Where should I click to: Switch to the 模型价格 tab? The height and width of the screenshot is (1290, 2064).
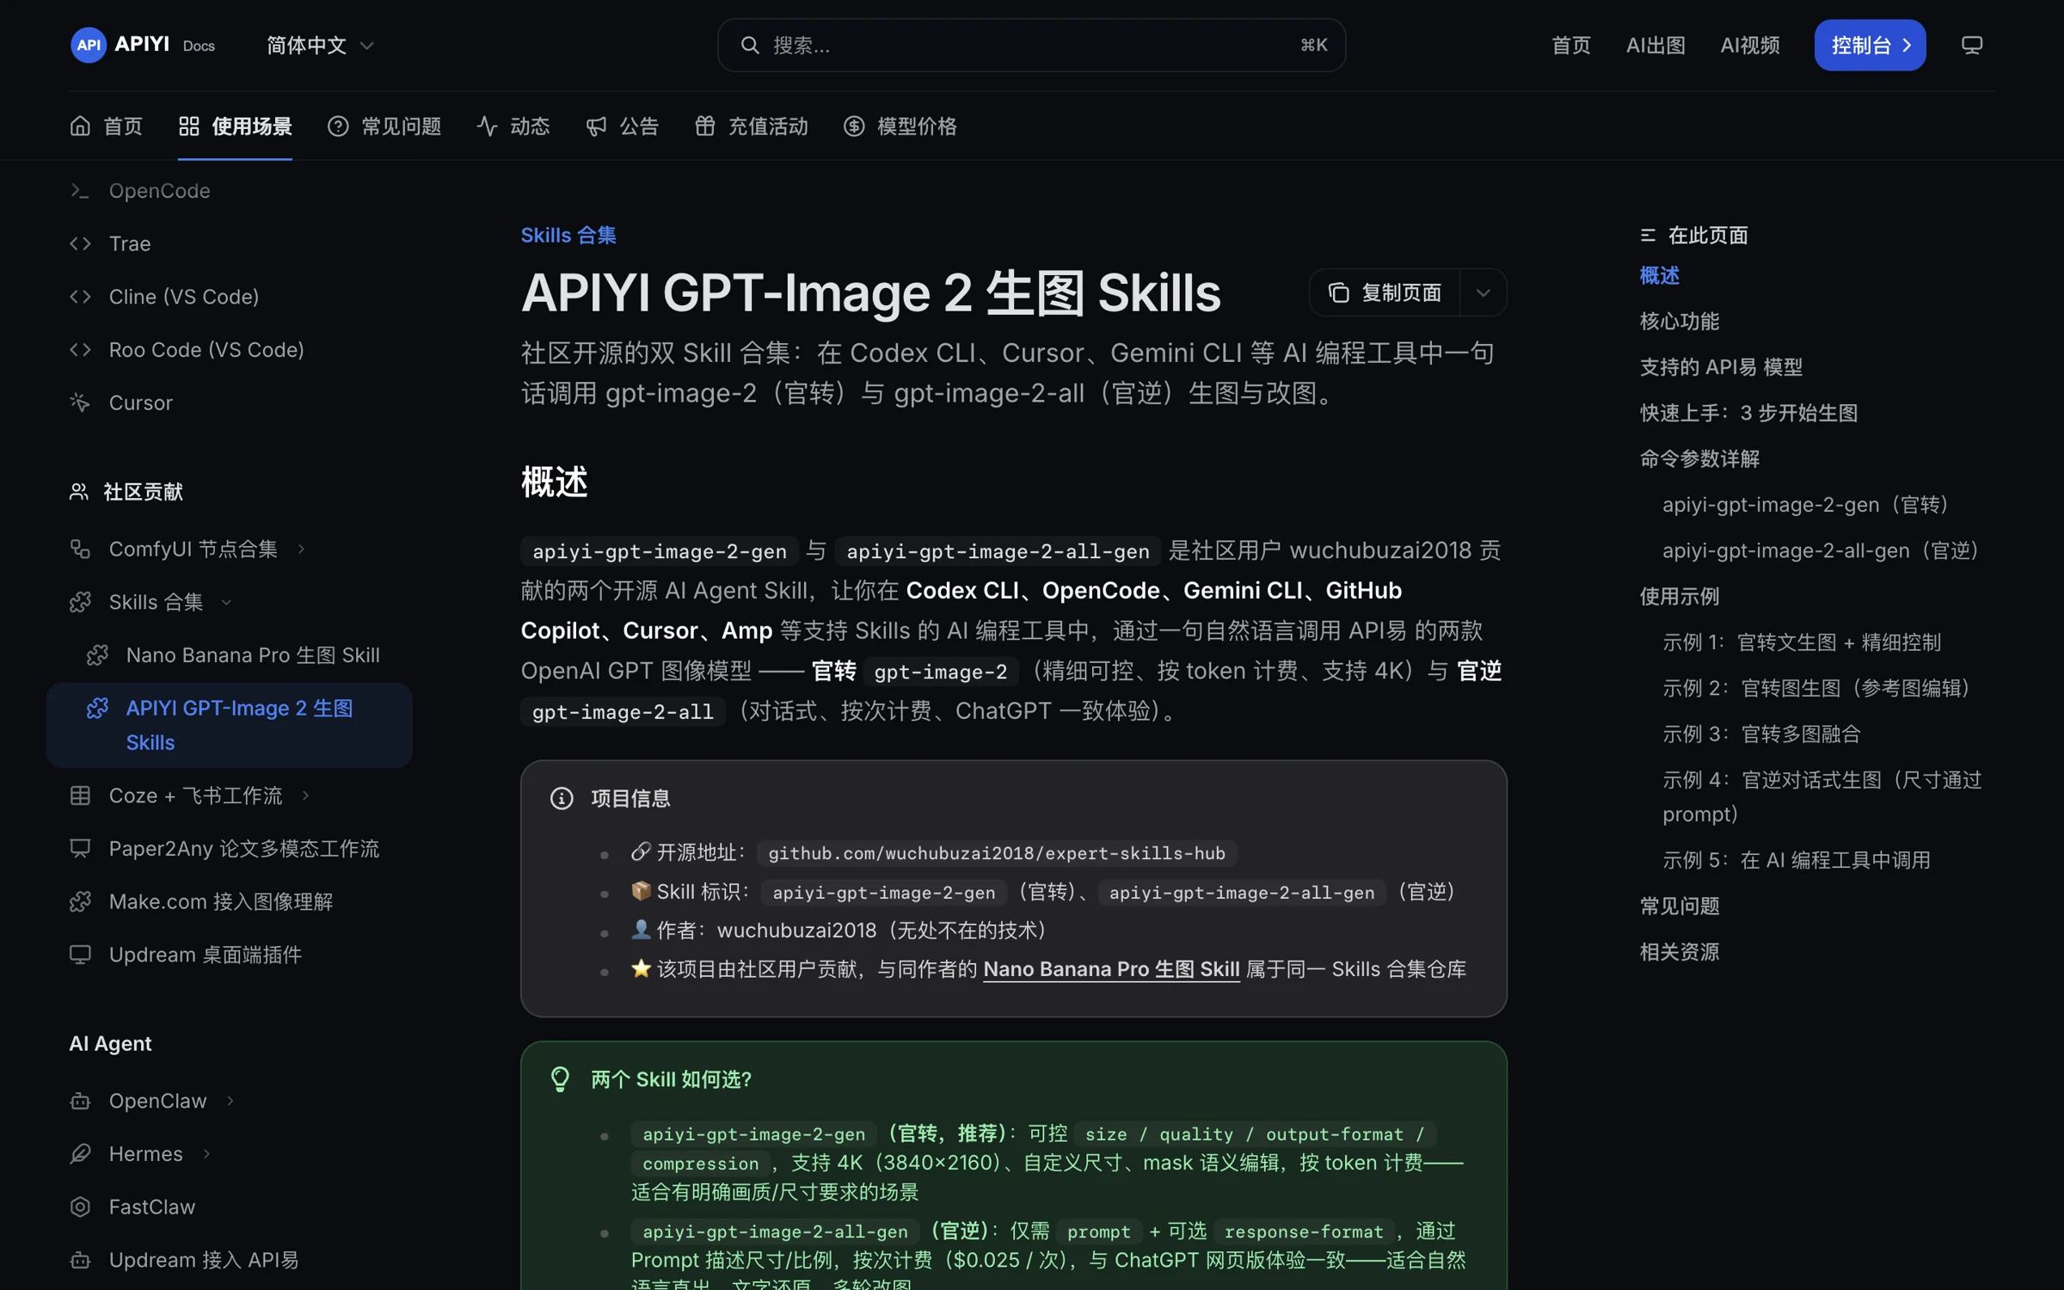coord(900,126)
